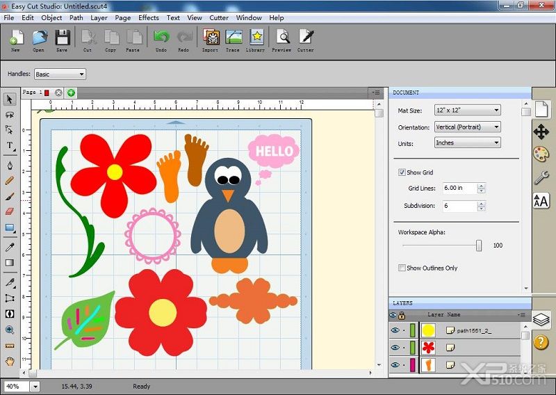Create a new document with New icon
This screenshot has height=395, width=556.
click(16, 40)
